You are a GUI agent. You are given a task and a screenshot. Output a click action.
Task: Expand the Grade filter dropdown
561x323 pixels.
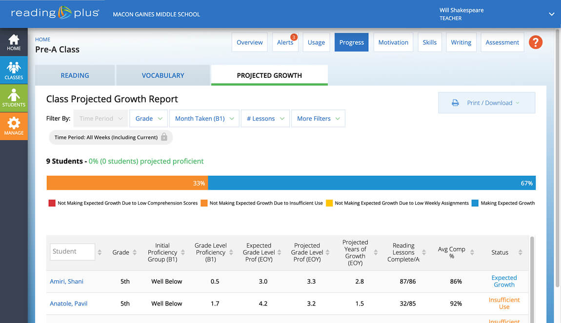149,119
